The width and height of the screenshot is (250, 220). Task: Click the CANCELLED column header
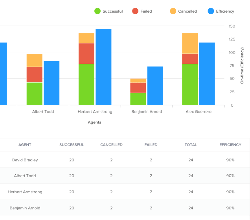(x=111, y=145)
